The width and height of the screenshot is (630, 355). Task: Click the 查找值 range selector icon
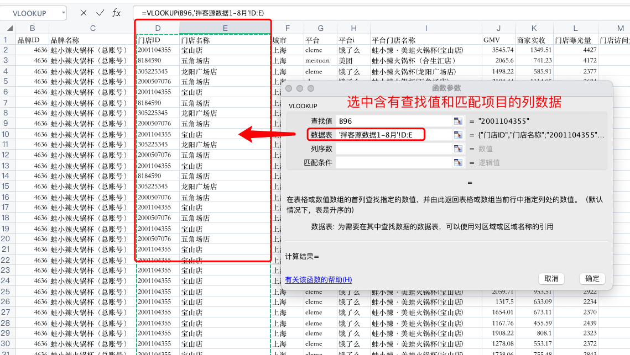tap(457, 121)
